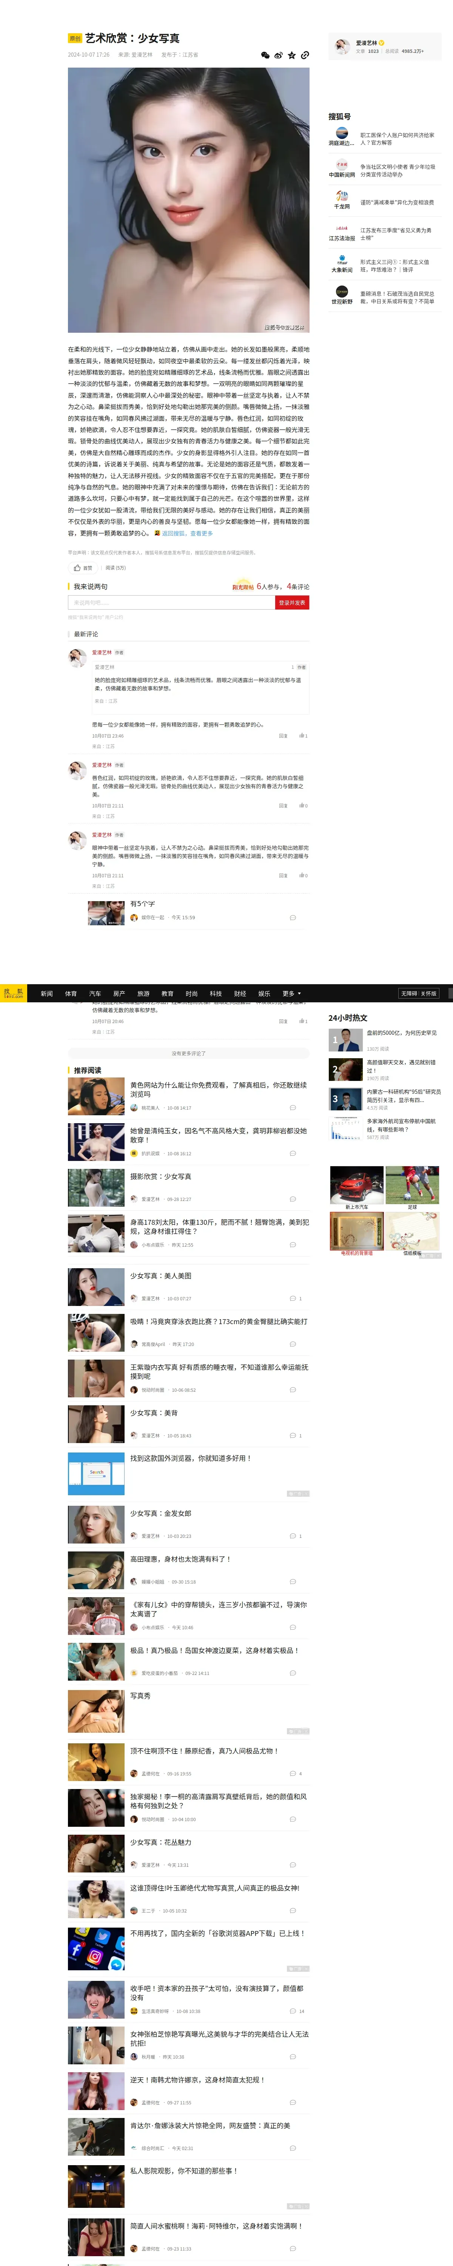
Task: Toggle the 关怀版 care mode button
Action: [x=428, y=993]
